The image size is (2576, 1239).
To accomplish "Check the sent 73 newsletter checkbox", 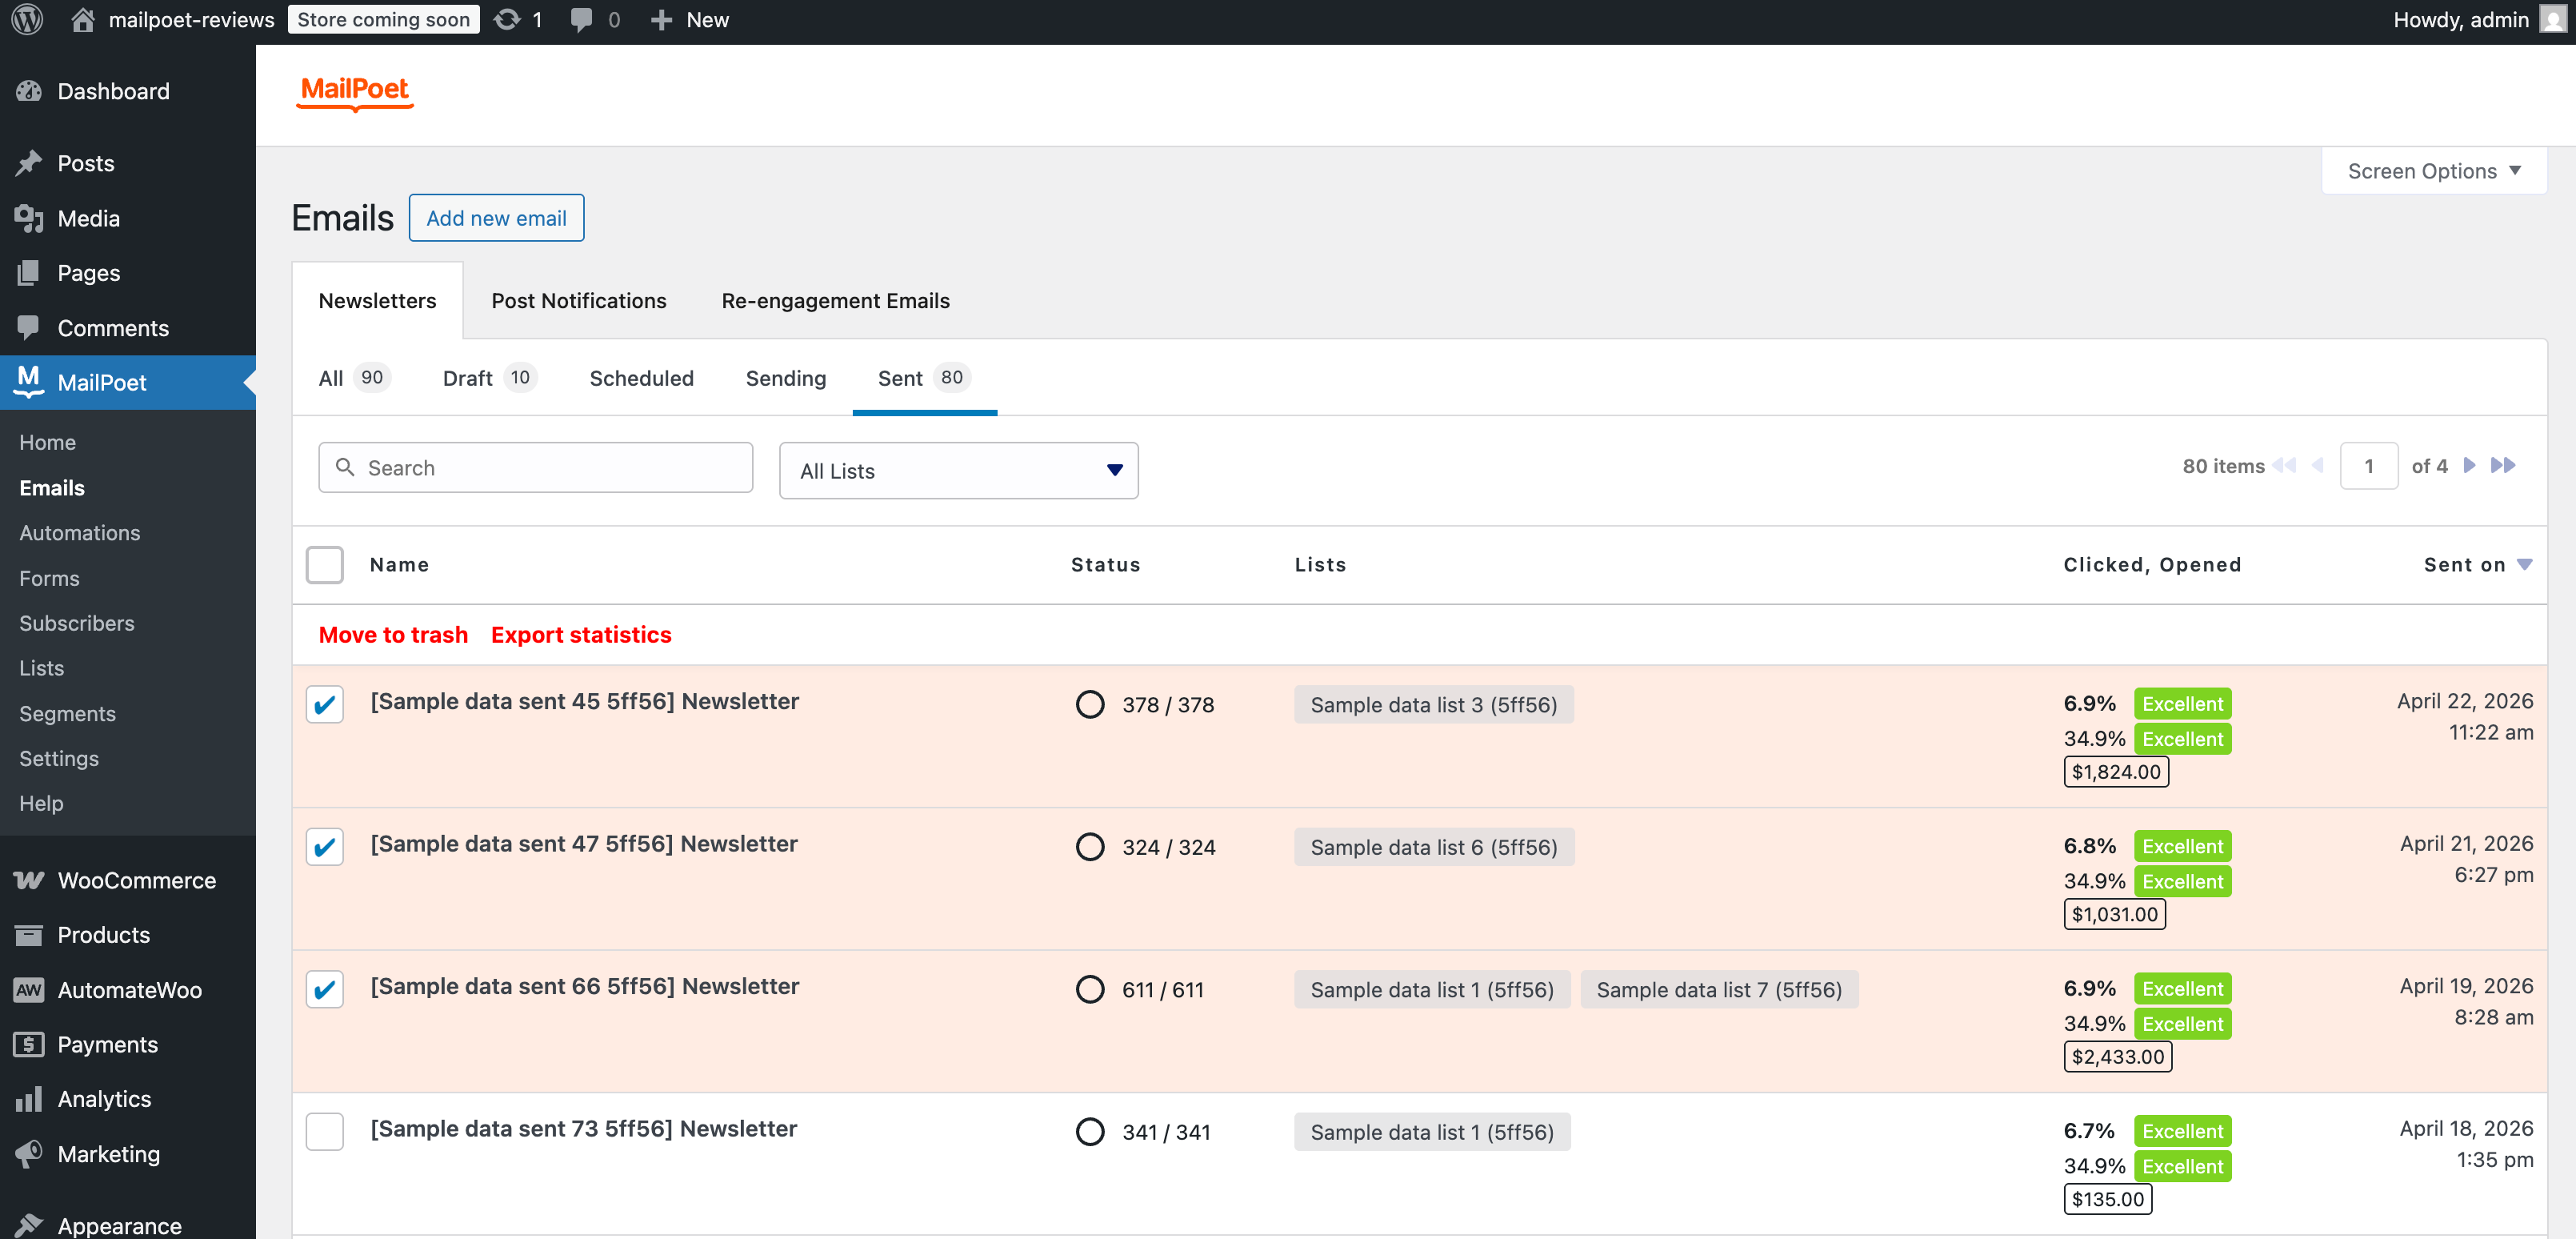I will 325,1132.
